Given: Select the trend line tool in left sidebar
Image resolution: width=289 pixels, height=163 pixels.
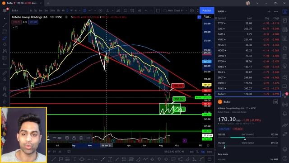Looking at the screenshot, I should pos(5,25).
